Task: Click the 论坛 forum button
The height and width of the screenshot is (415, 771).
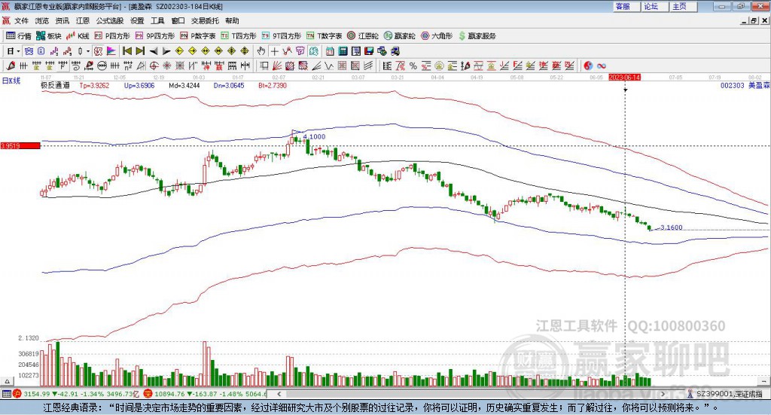Action: pos(654,6)
